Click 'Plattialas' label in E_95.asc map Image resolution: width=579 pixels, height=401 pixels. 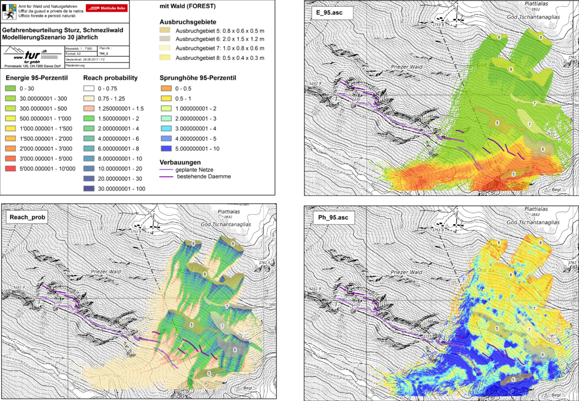pyautogui.click(x=536, y=4)
